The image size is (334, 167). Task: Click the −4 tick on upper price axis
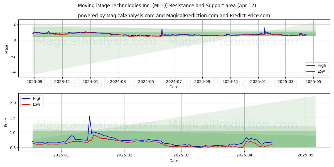13,72
